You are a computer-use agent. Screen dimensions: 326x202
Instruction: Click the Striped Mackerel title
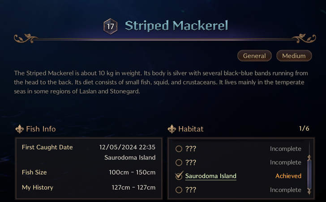click(176, 26)
